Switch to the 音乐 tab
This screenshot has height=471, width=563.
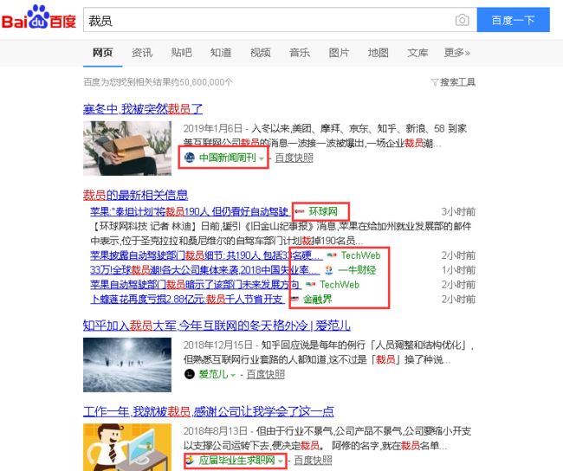tap(300, 53)
